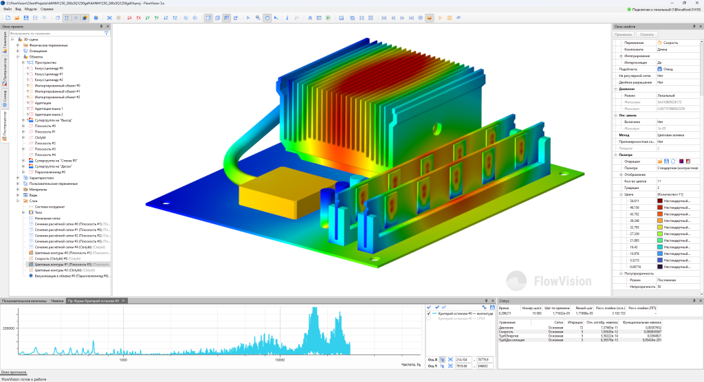Collapse the 'Объекты' tree node
704x382 pixels.
coord(18,57)
